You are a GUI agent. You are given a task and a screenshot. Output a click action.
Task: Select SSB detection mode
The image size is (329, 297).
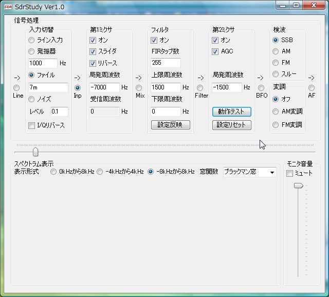[x=276, y=40]
